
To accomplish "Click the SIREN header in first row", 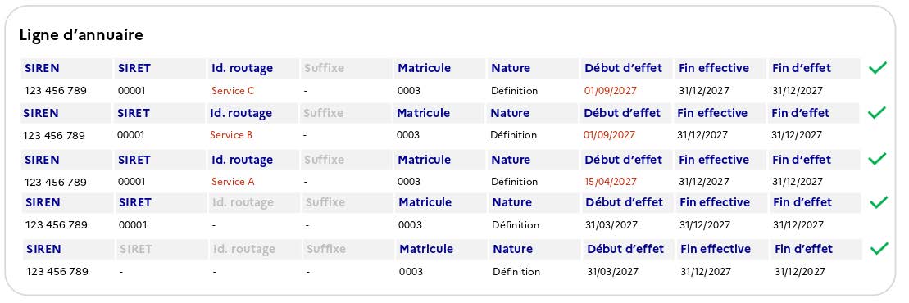I will [x=42, y=68].
